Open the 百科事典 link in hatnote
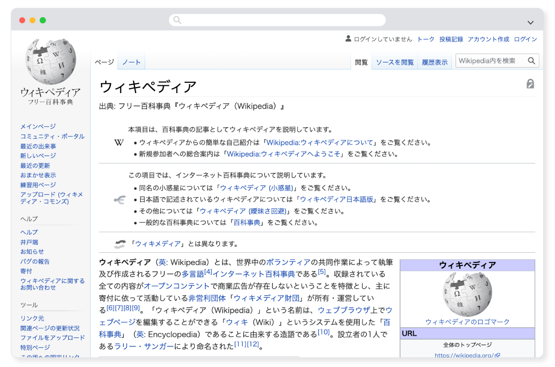 [x=247, y=223]
